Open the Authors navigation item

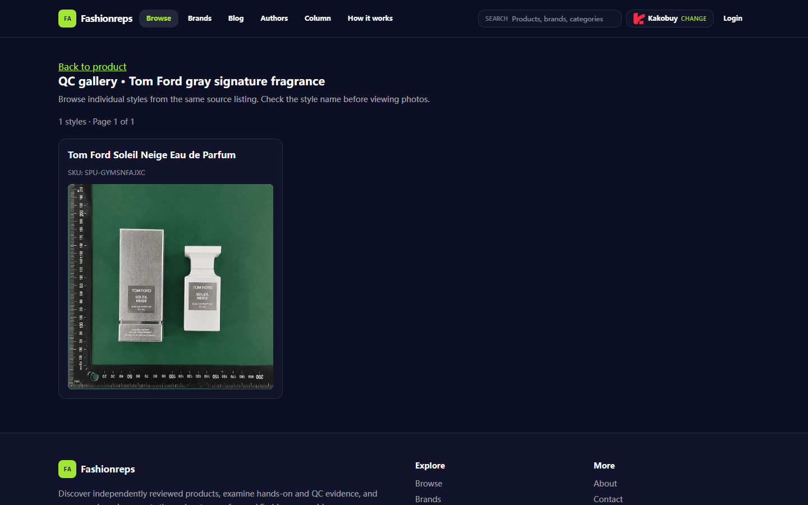[274, 19]
